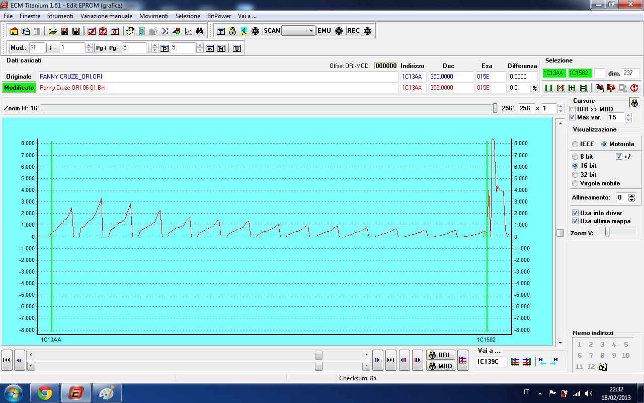Open file using yellow folder icon
The height and width of the screenshot is (403, 644).
coord(52,31)
